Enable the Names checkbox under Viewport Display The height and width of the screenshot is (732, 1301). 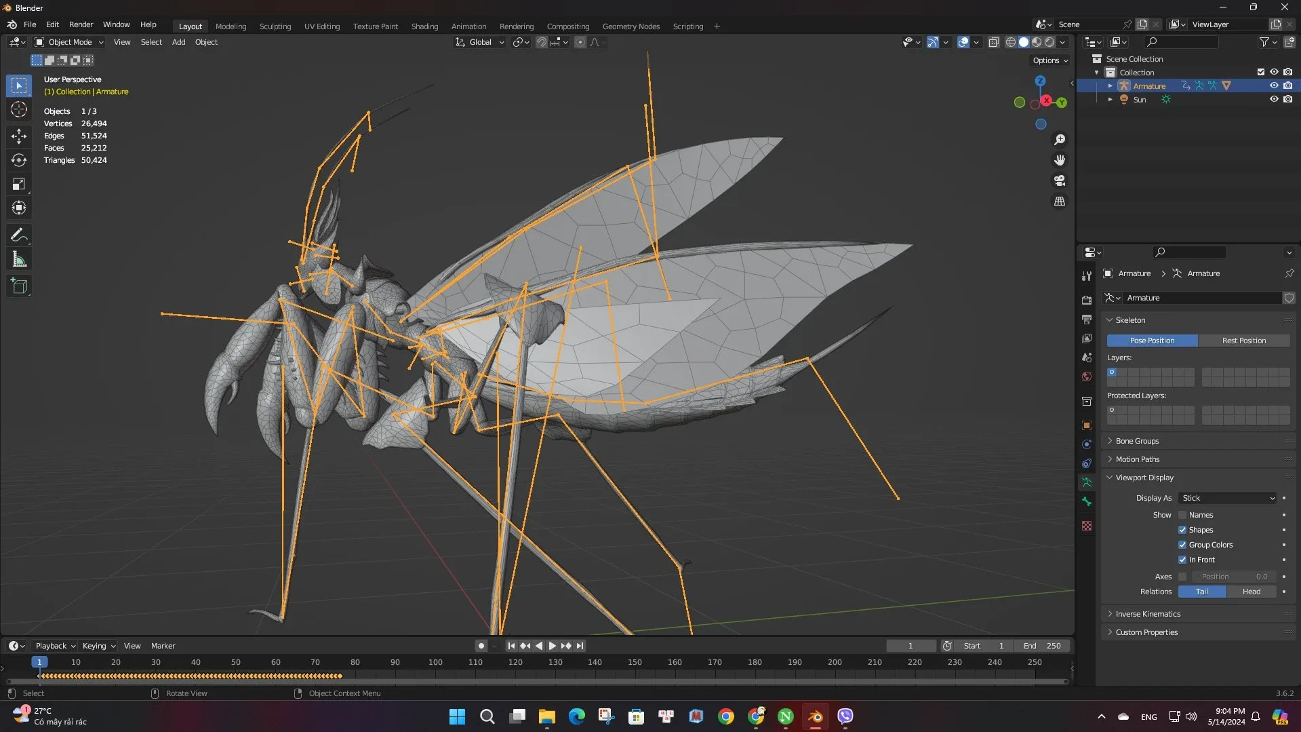[x=1182, y=515]
